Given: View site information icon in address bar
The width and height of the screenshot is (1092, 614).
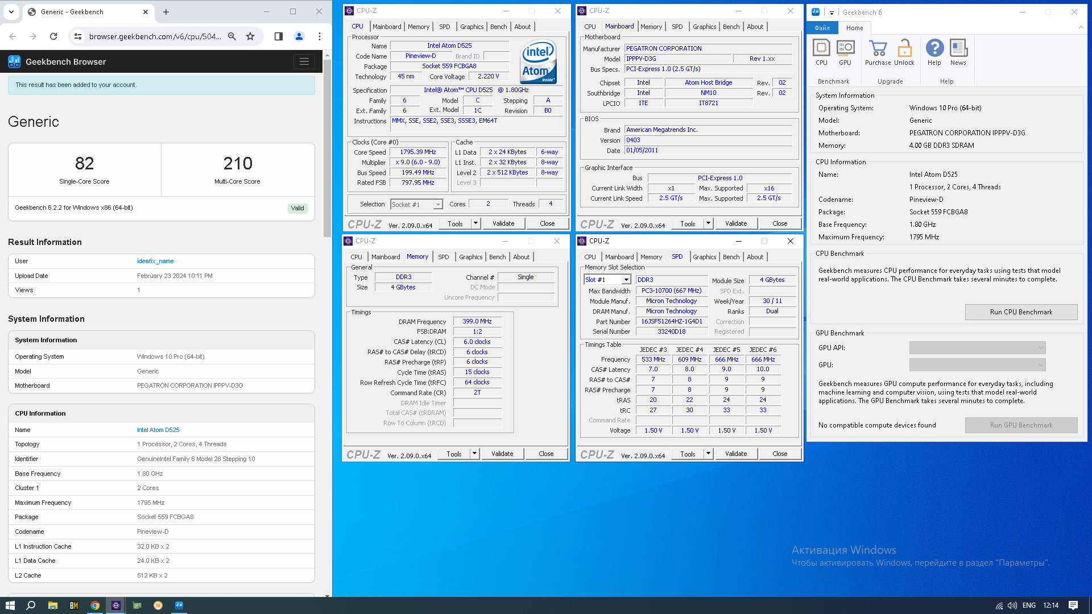Looking at the screenshot, I should [x=78, y=36].
